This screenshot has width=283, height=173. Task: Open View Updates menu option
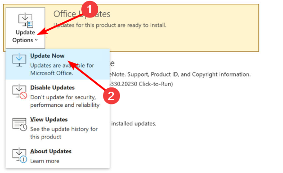[58, 128]
